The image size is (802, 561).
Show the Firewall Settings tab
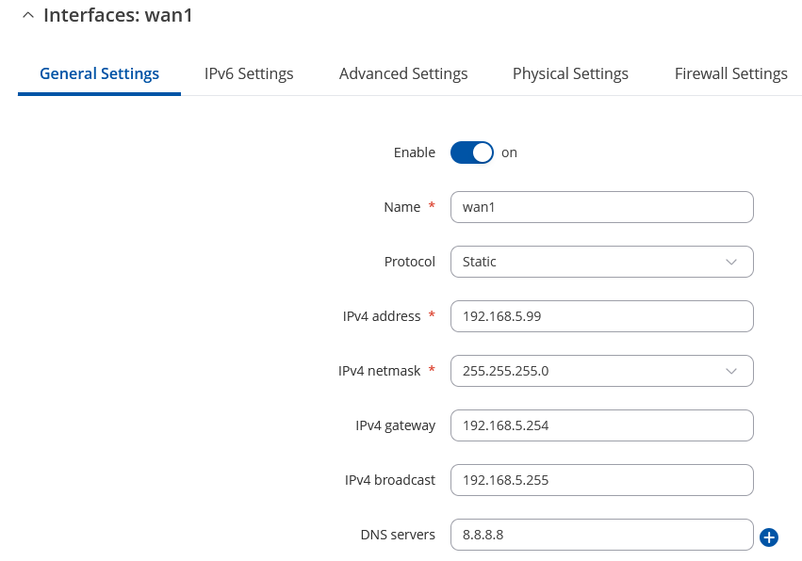pos(730,73)
